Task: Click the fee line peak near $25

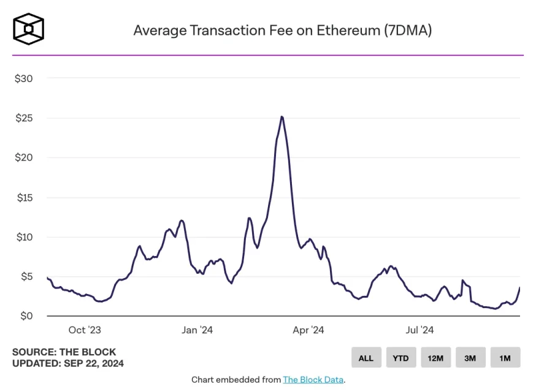Action: click(x=281, y=117)
